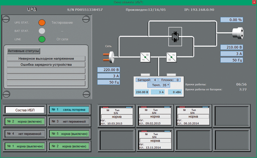
Task: Click the Тестирование status text
Action: 62,23
